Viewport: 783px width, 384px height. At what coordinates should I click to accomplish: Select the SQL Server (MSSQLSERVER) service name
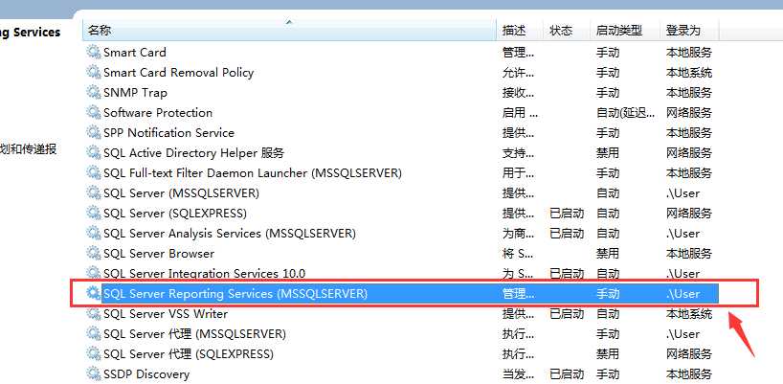(x=181, y=192)
